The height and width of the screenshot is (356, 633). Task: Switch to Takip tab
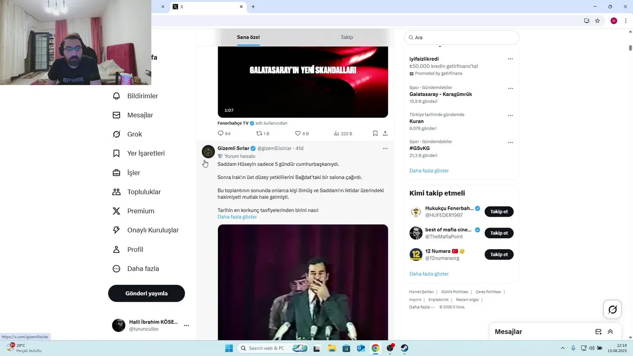[347, 38]
